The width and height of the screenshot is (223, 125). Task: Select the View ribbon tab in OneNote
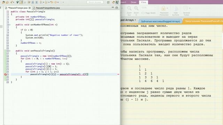(144, 2)
